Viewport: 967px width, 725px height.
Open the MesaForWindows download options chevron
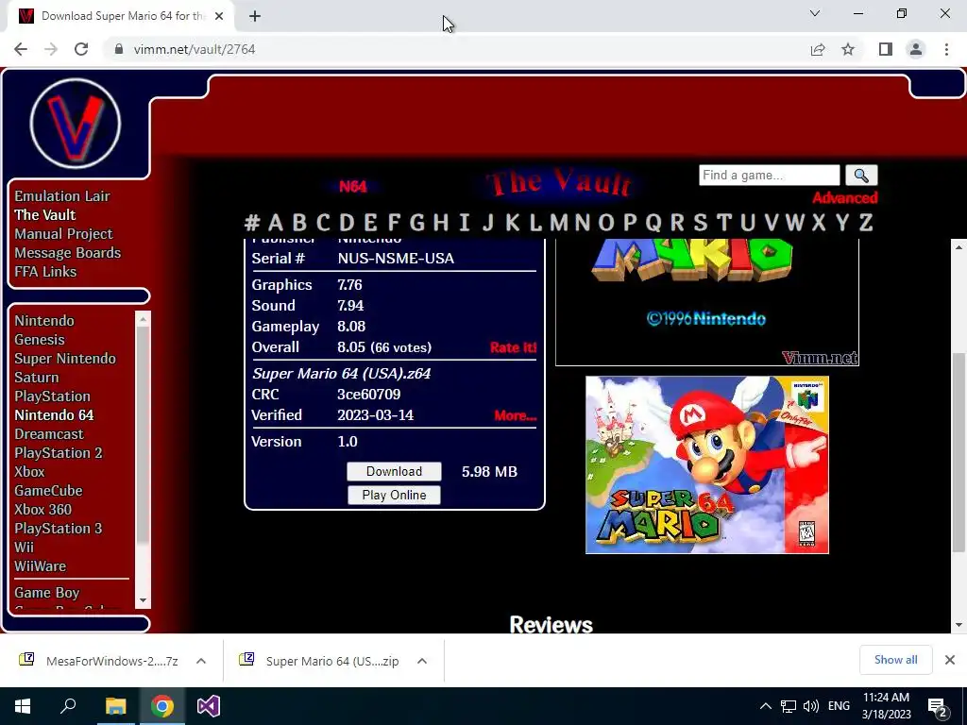201,661
